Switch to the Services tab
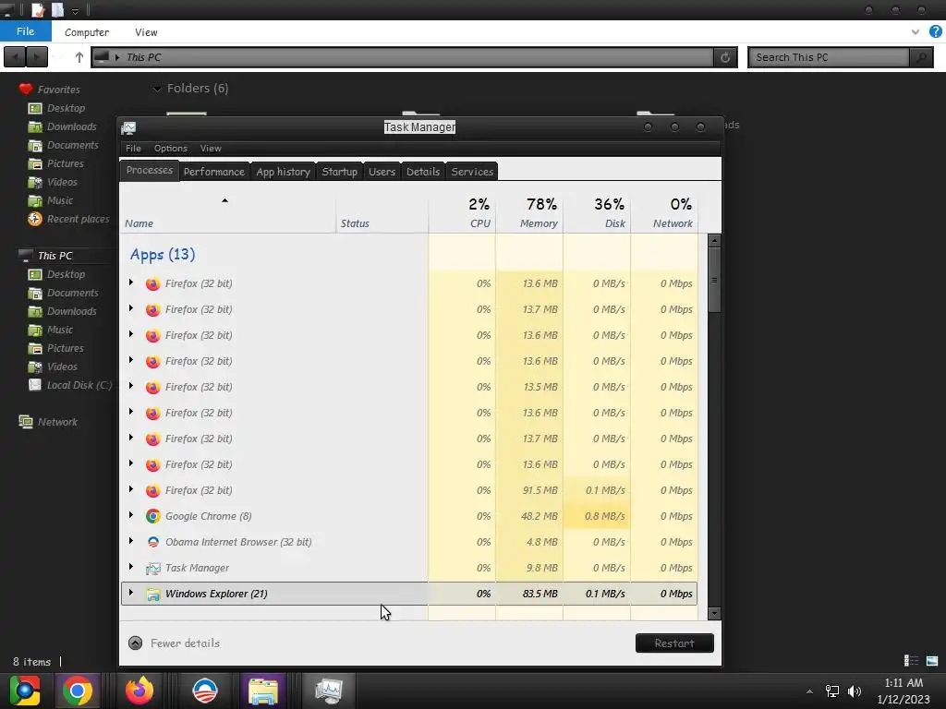This screenshot has width=946, height=709. pyautogui.click(x=472, y=172)
